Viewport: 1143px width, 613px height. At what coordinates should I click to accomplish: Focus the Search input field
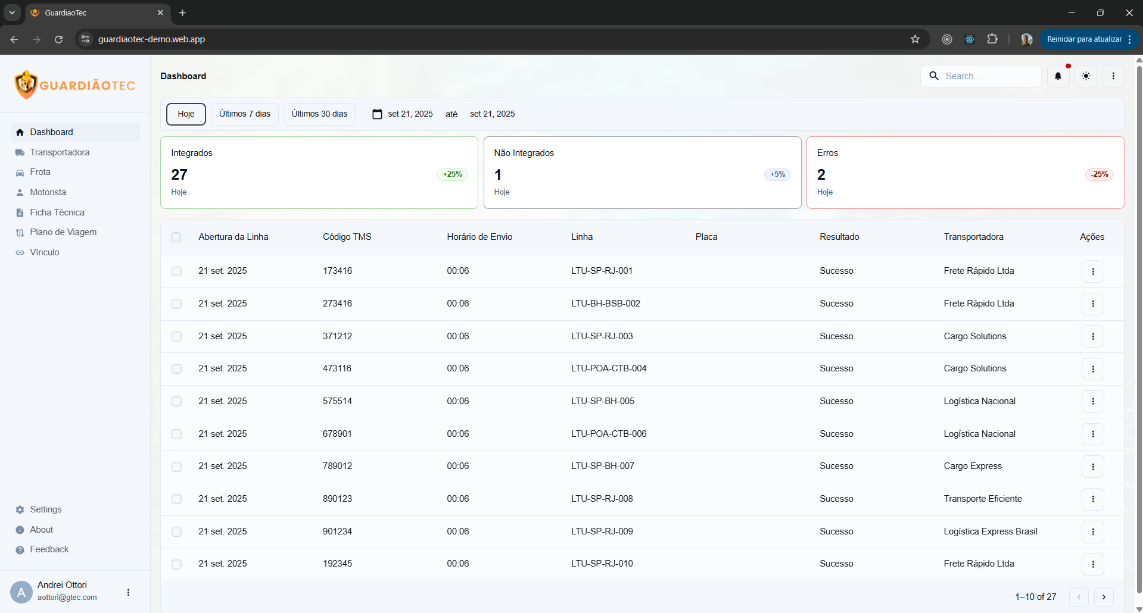(x=981, y=76)
